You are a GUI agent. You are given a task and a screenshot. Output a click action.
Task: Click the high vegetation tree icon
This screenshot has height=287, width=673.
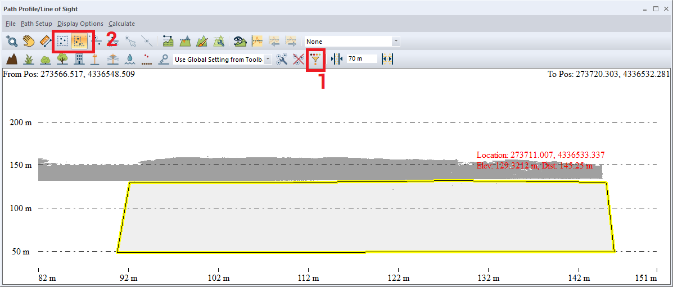click(x=62, y=59)
